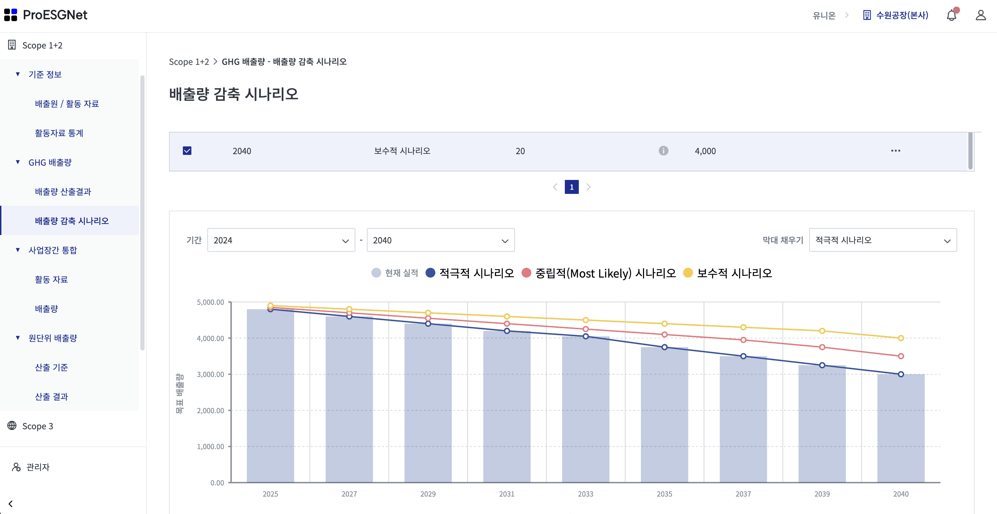Image resolution: width=997 pixels, height=514 pixels.
Task: Click the 수원공장(본사) site link
Action: click(901, 15)
